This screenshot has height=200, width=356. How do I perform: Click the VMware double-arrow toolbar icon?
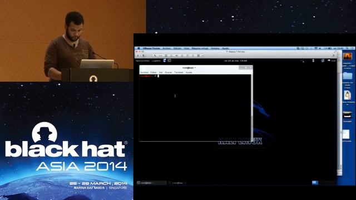point(160,56)
